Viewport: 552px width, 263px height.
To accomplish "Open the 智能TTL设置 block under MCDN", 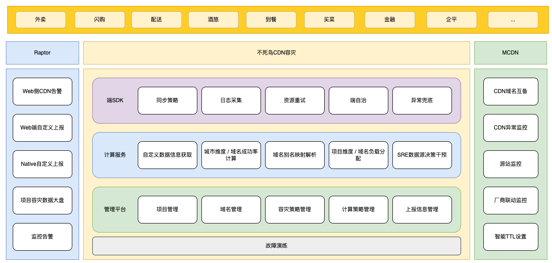I will pos(510,237).
